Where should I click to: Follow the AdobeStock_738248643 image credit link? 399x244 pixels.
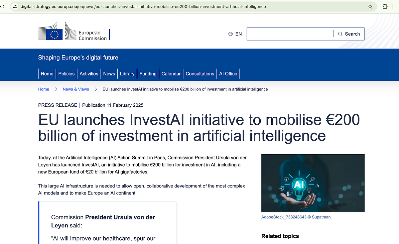(296, 217)
